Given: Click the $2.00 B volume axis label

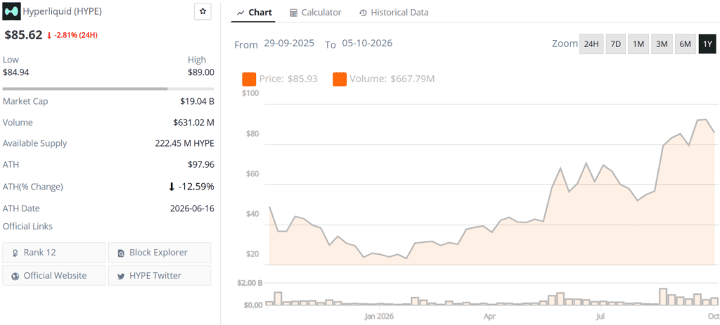Looking at the screenshot, I should (250, 283).
